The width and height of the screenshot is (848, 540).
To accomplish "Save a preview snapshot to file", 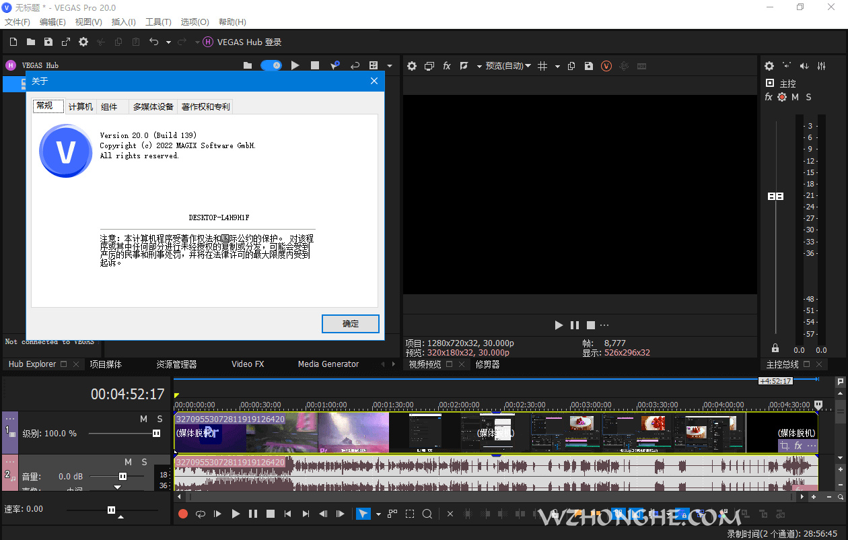I will 588,66.
